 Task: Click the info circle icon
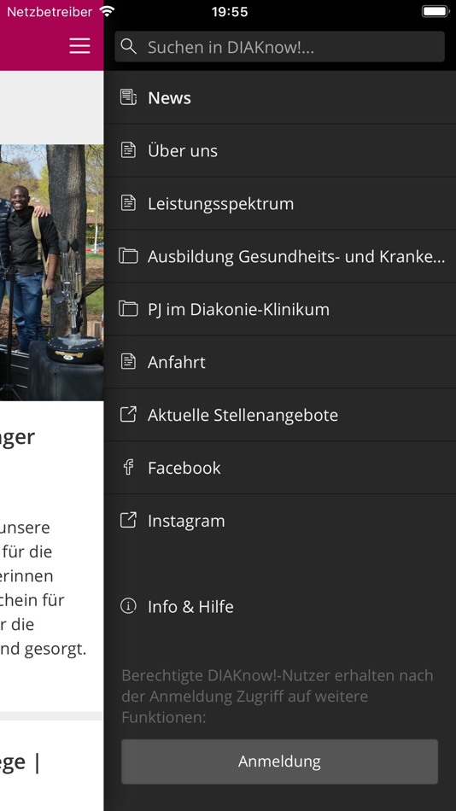click(x=128, y=605)
